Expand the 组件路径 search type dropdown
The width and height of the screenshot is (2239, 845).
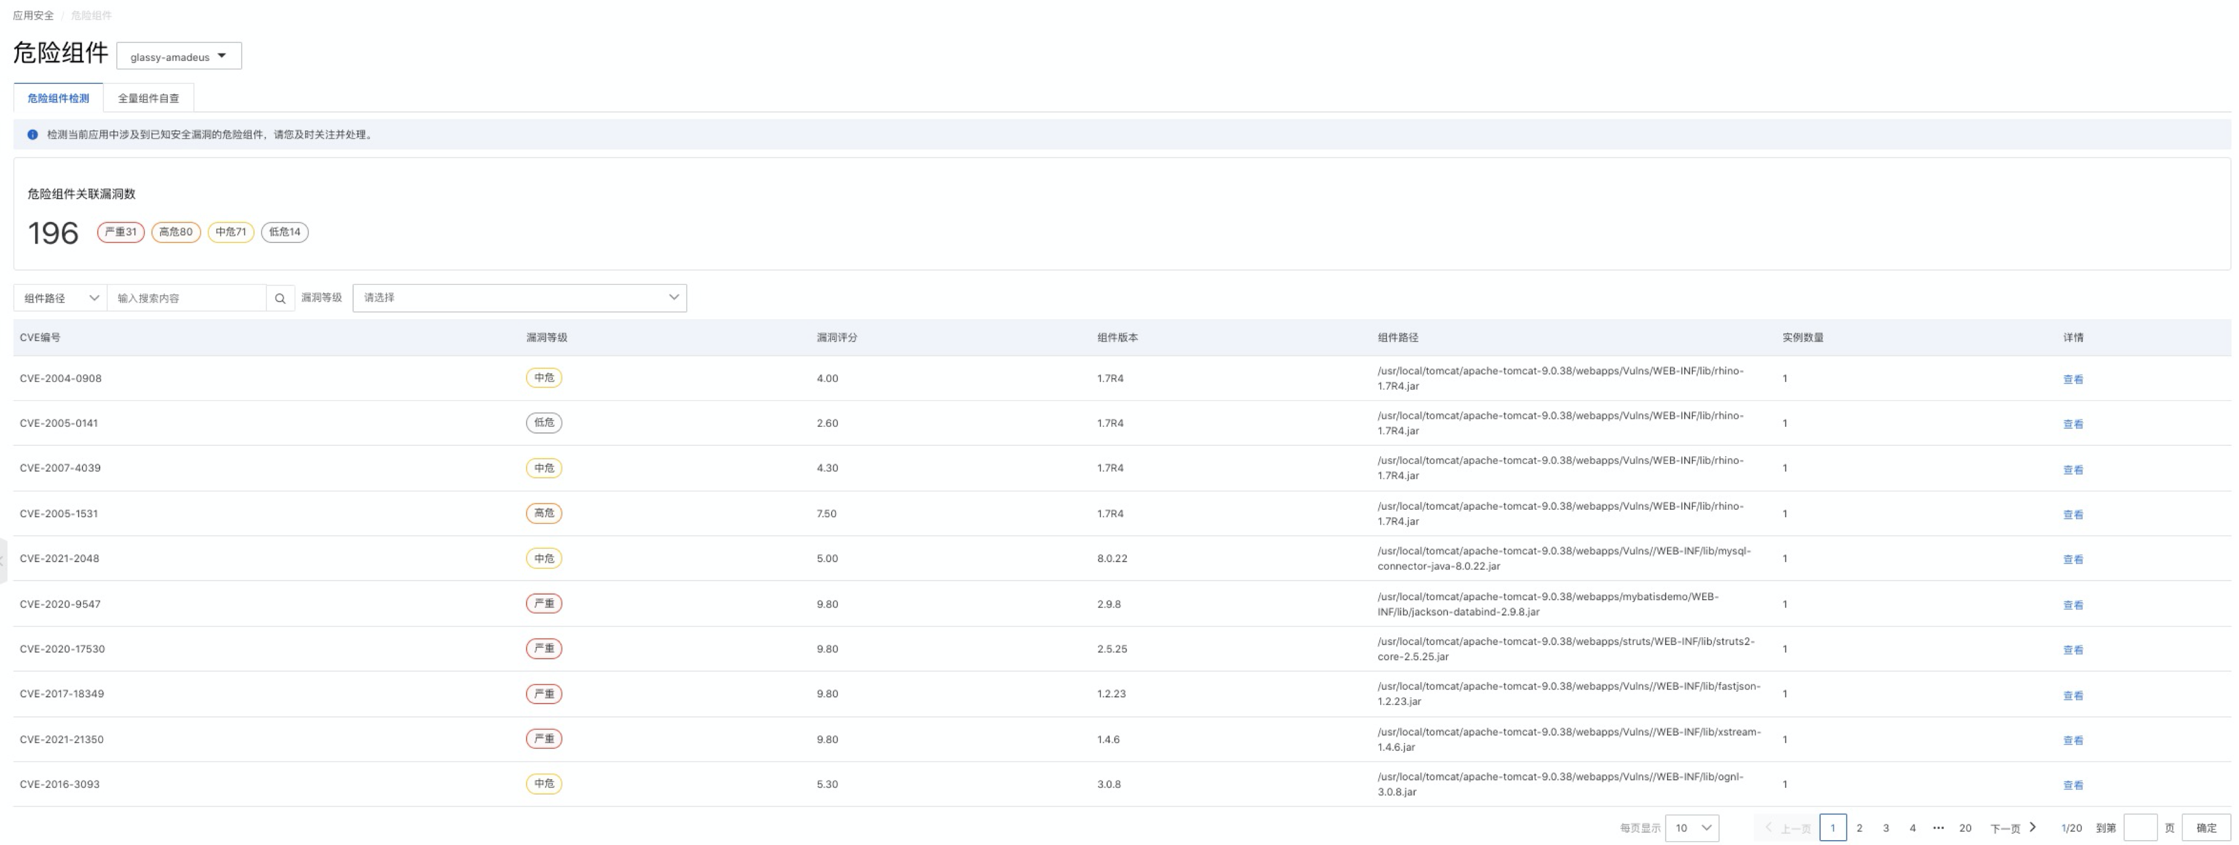(60, 298)
